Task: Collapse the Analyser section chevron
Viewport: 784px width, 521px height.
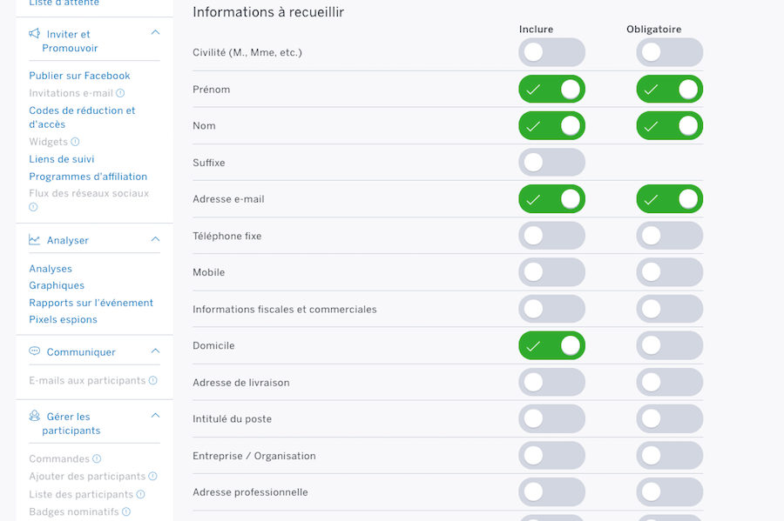Action: pyautogui.click(x=155, y=239)
